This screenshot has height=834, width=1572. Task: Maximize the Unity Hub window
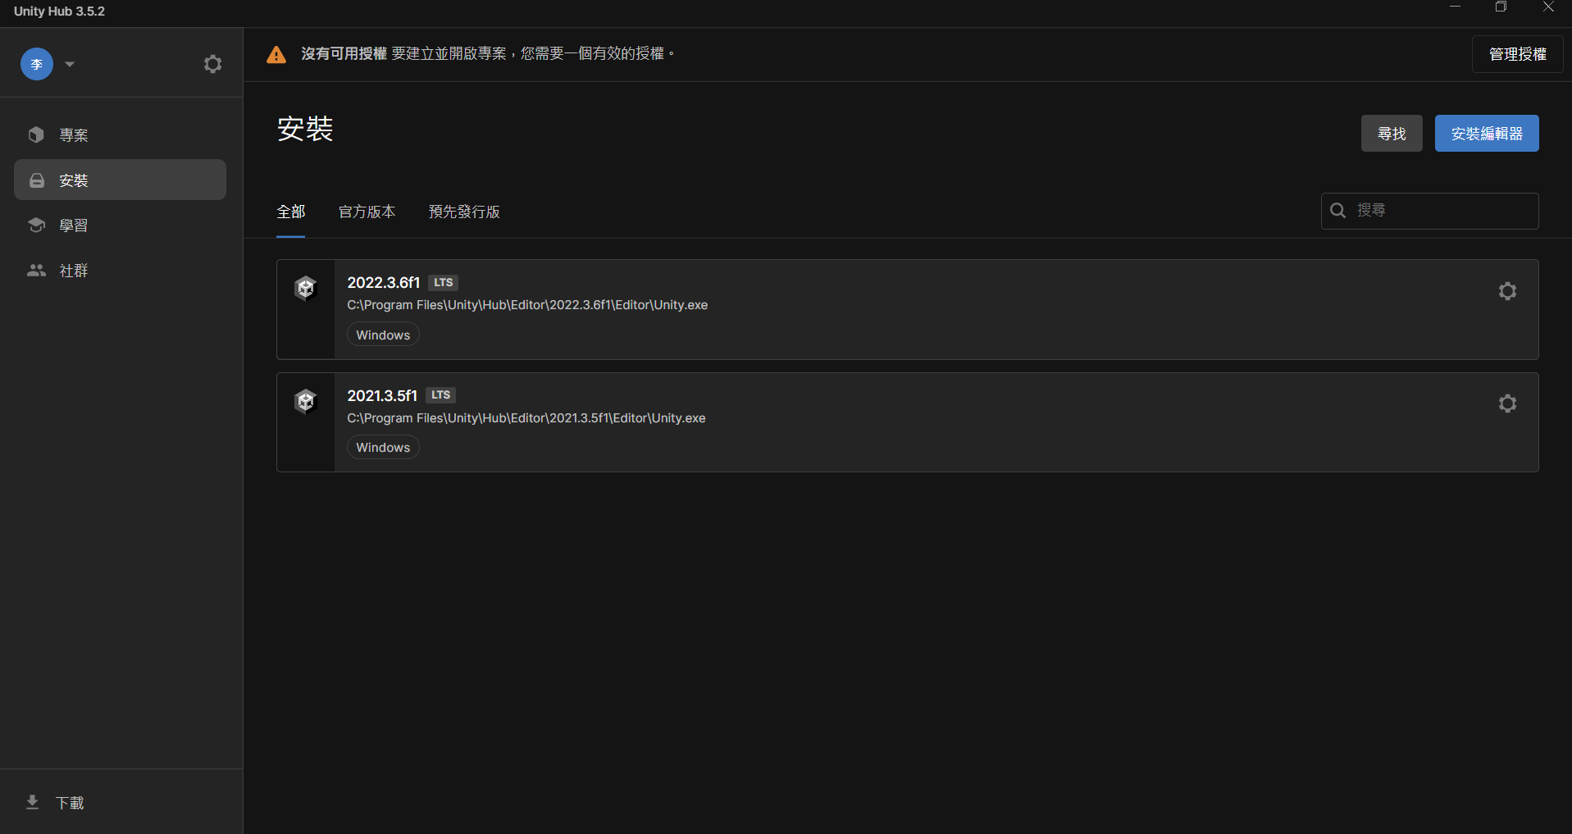(x=1501, y=7)
